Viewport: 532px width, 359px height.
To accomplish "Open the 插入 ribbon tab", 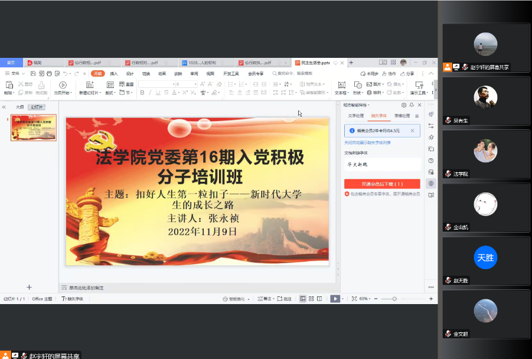I will click(x=114, y=74).
